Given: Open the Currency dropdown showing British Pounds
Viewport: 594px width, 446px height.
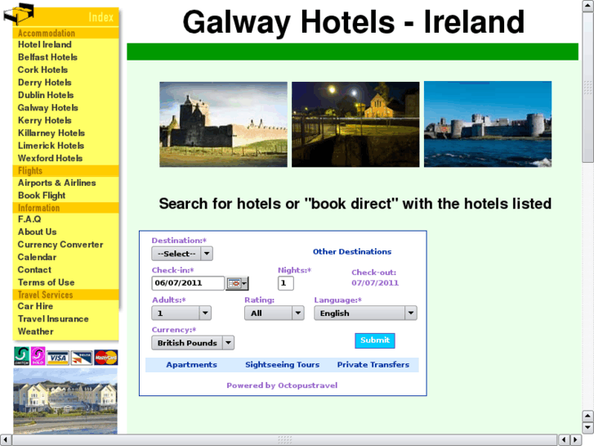Looking at the screenshot, I should (x=193, y=343).
